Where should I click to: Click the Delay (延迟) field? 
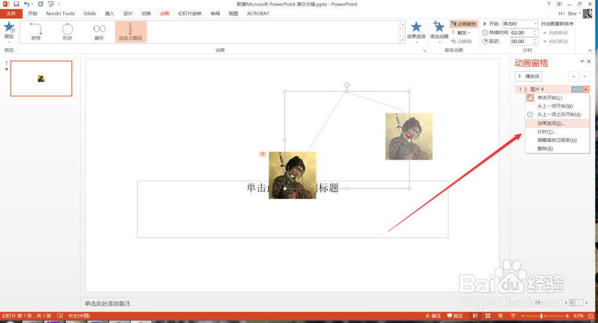[521, 41]
